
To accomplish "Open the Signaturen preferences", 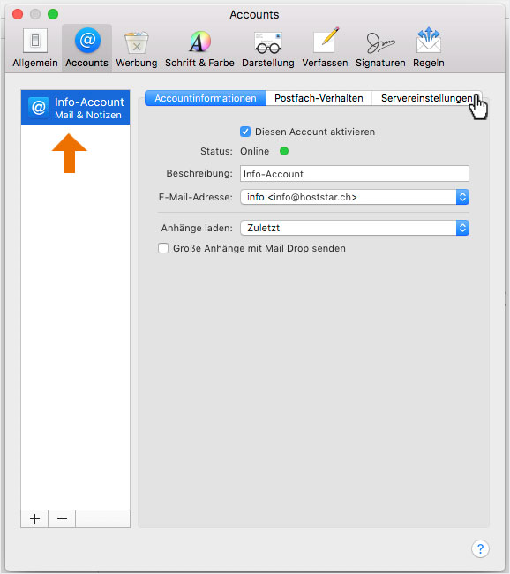I will click(x=380, y=48).
